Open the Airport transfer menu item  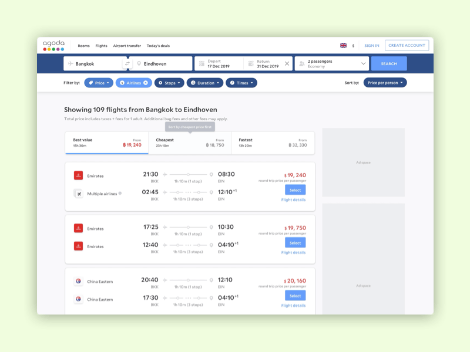pyautogui.click(x=127, y=45)
